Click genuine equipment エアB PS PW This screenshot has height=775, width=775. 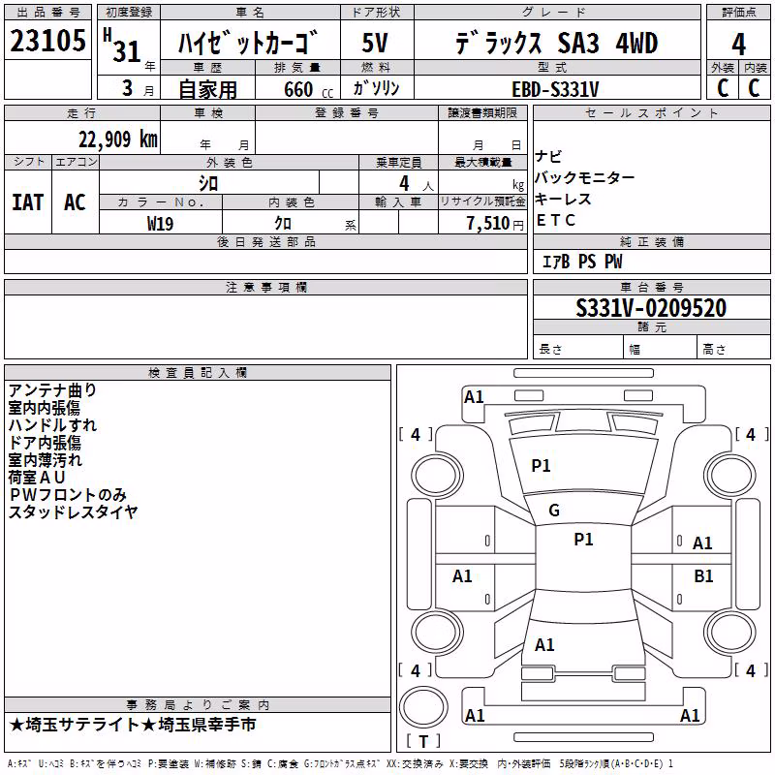pos(582,262)
